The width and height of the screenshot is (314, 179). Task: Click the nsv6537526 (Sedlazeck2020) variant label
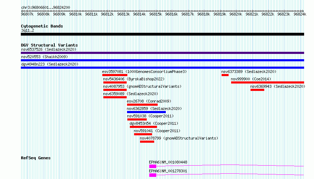pyautogui.click(x=49, y=49)
